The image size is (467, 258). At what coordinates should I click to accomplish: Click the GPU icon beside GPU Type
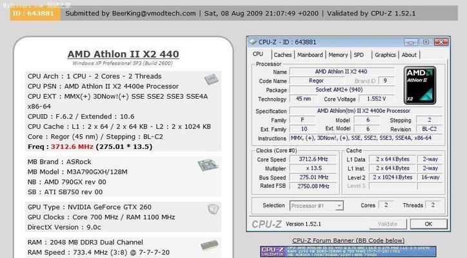[x=213, y=209]
